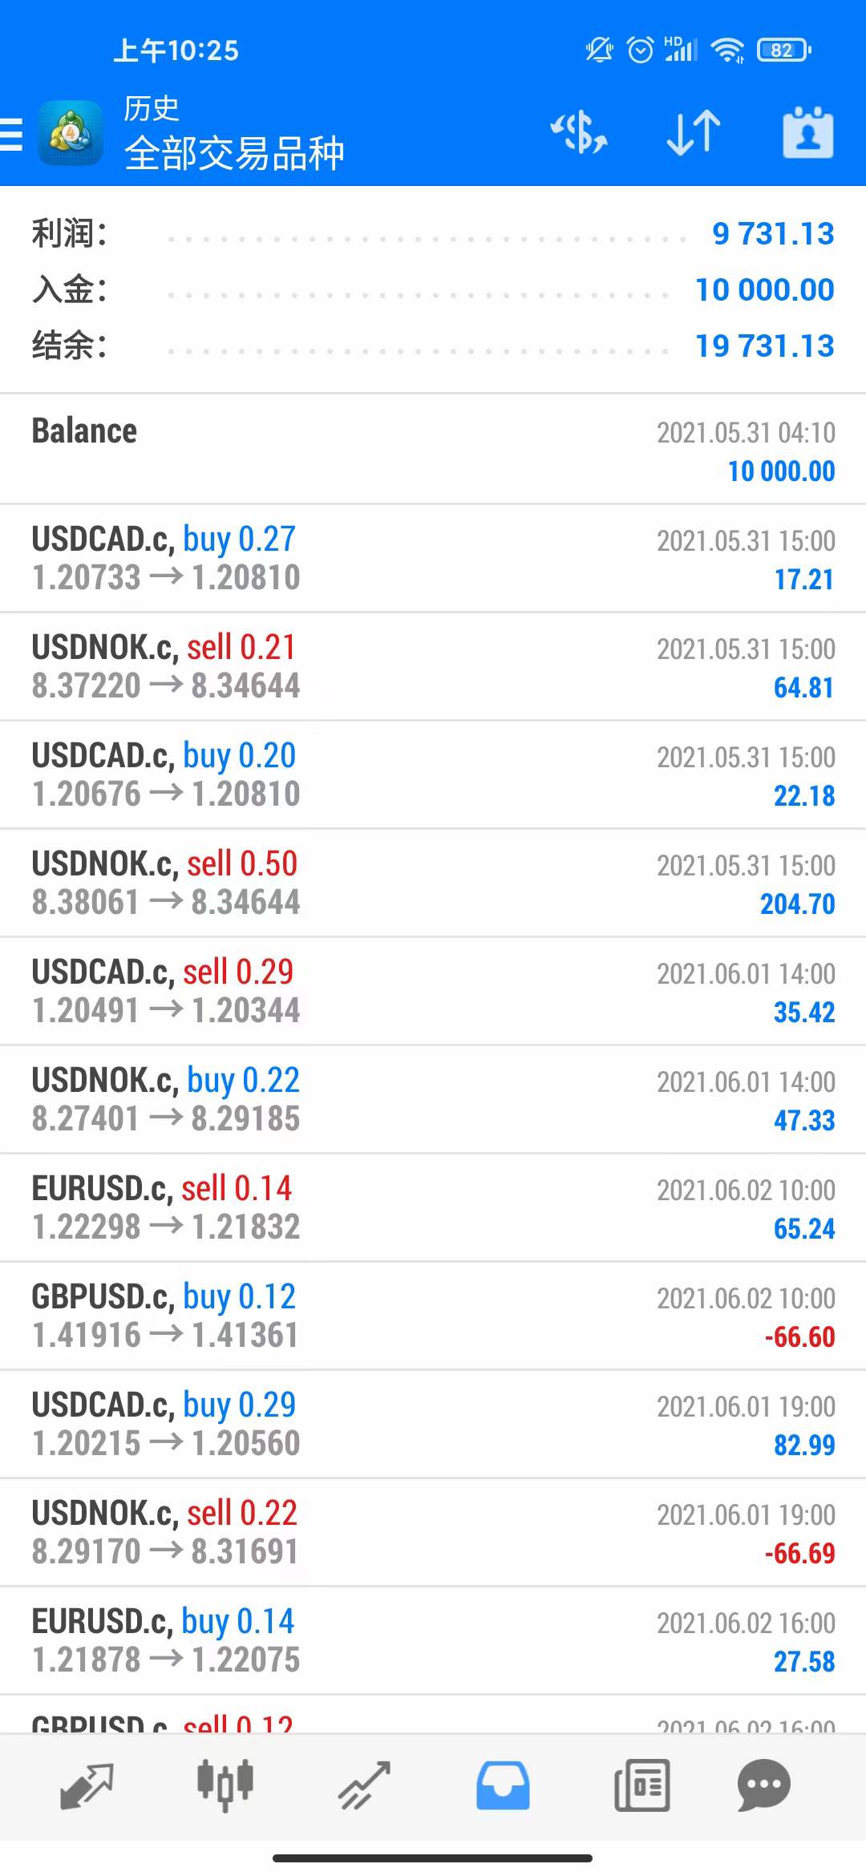Open the News tab
Screen dimensions: 866x1876
point(641,1786)
